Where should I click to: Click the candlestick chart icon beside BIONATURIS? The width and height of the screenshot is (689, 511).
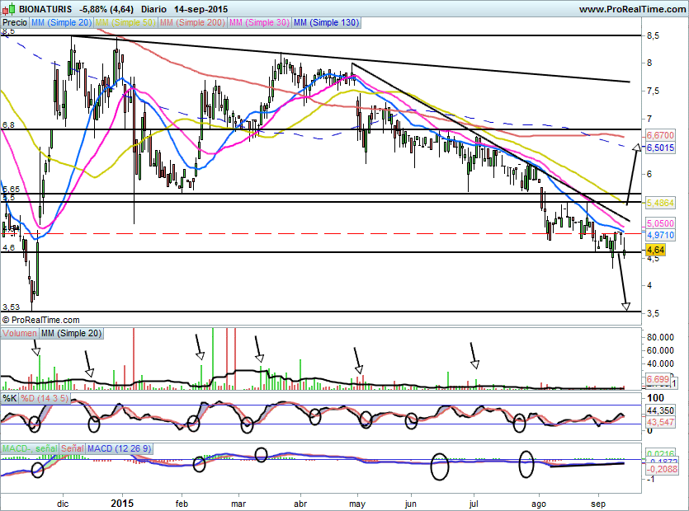[9, 8]
